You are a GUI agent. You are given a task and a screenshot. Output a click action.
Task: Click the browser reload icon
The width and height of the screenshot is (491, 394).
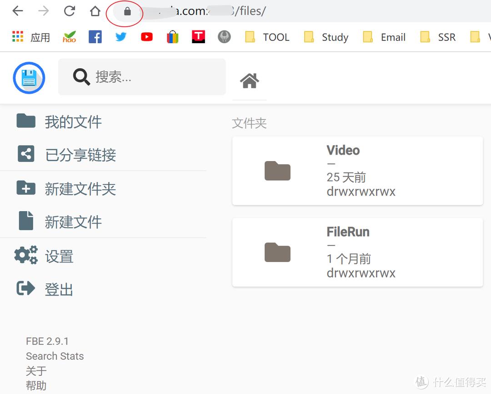point(69,10)
